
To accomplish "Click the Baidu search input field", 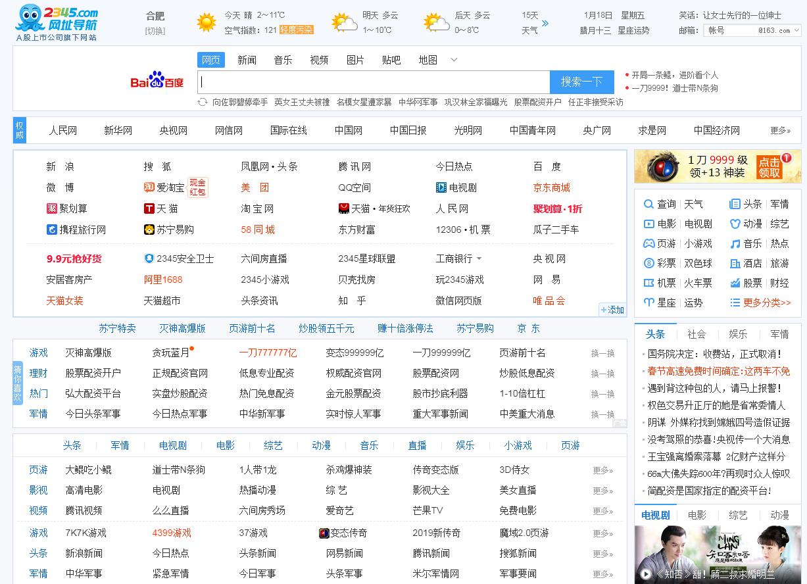I will point(374,82).
